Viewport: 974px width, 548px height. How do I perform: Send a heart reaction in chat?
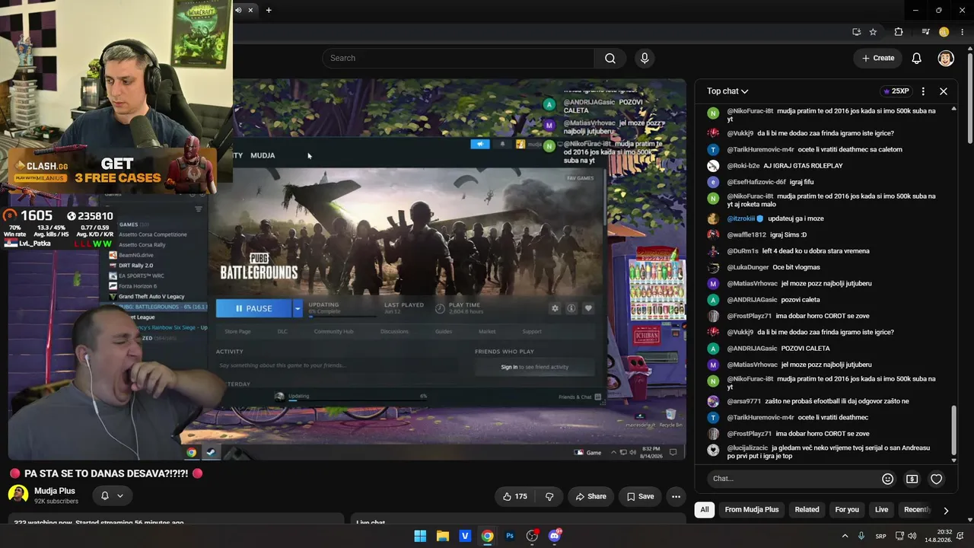(937, 479)
